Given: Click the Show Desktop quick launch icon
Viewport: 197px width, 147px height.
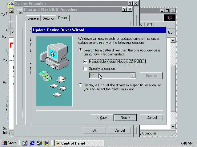Looking at the screenshot, I should pyautogui.click(x=25, y=143).
